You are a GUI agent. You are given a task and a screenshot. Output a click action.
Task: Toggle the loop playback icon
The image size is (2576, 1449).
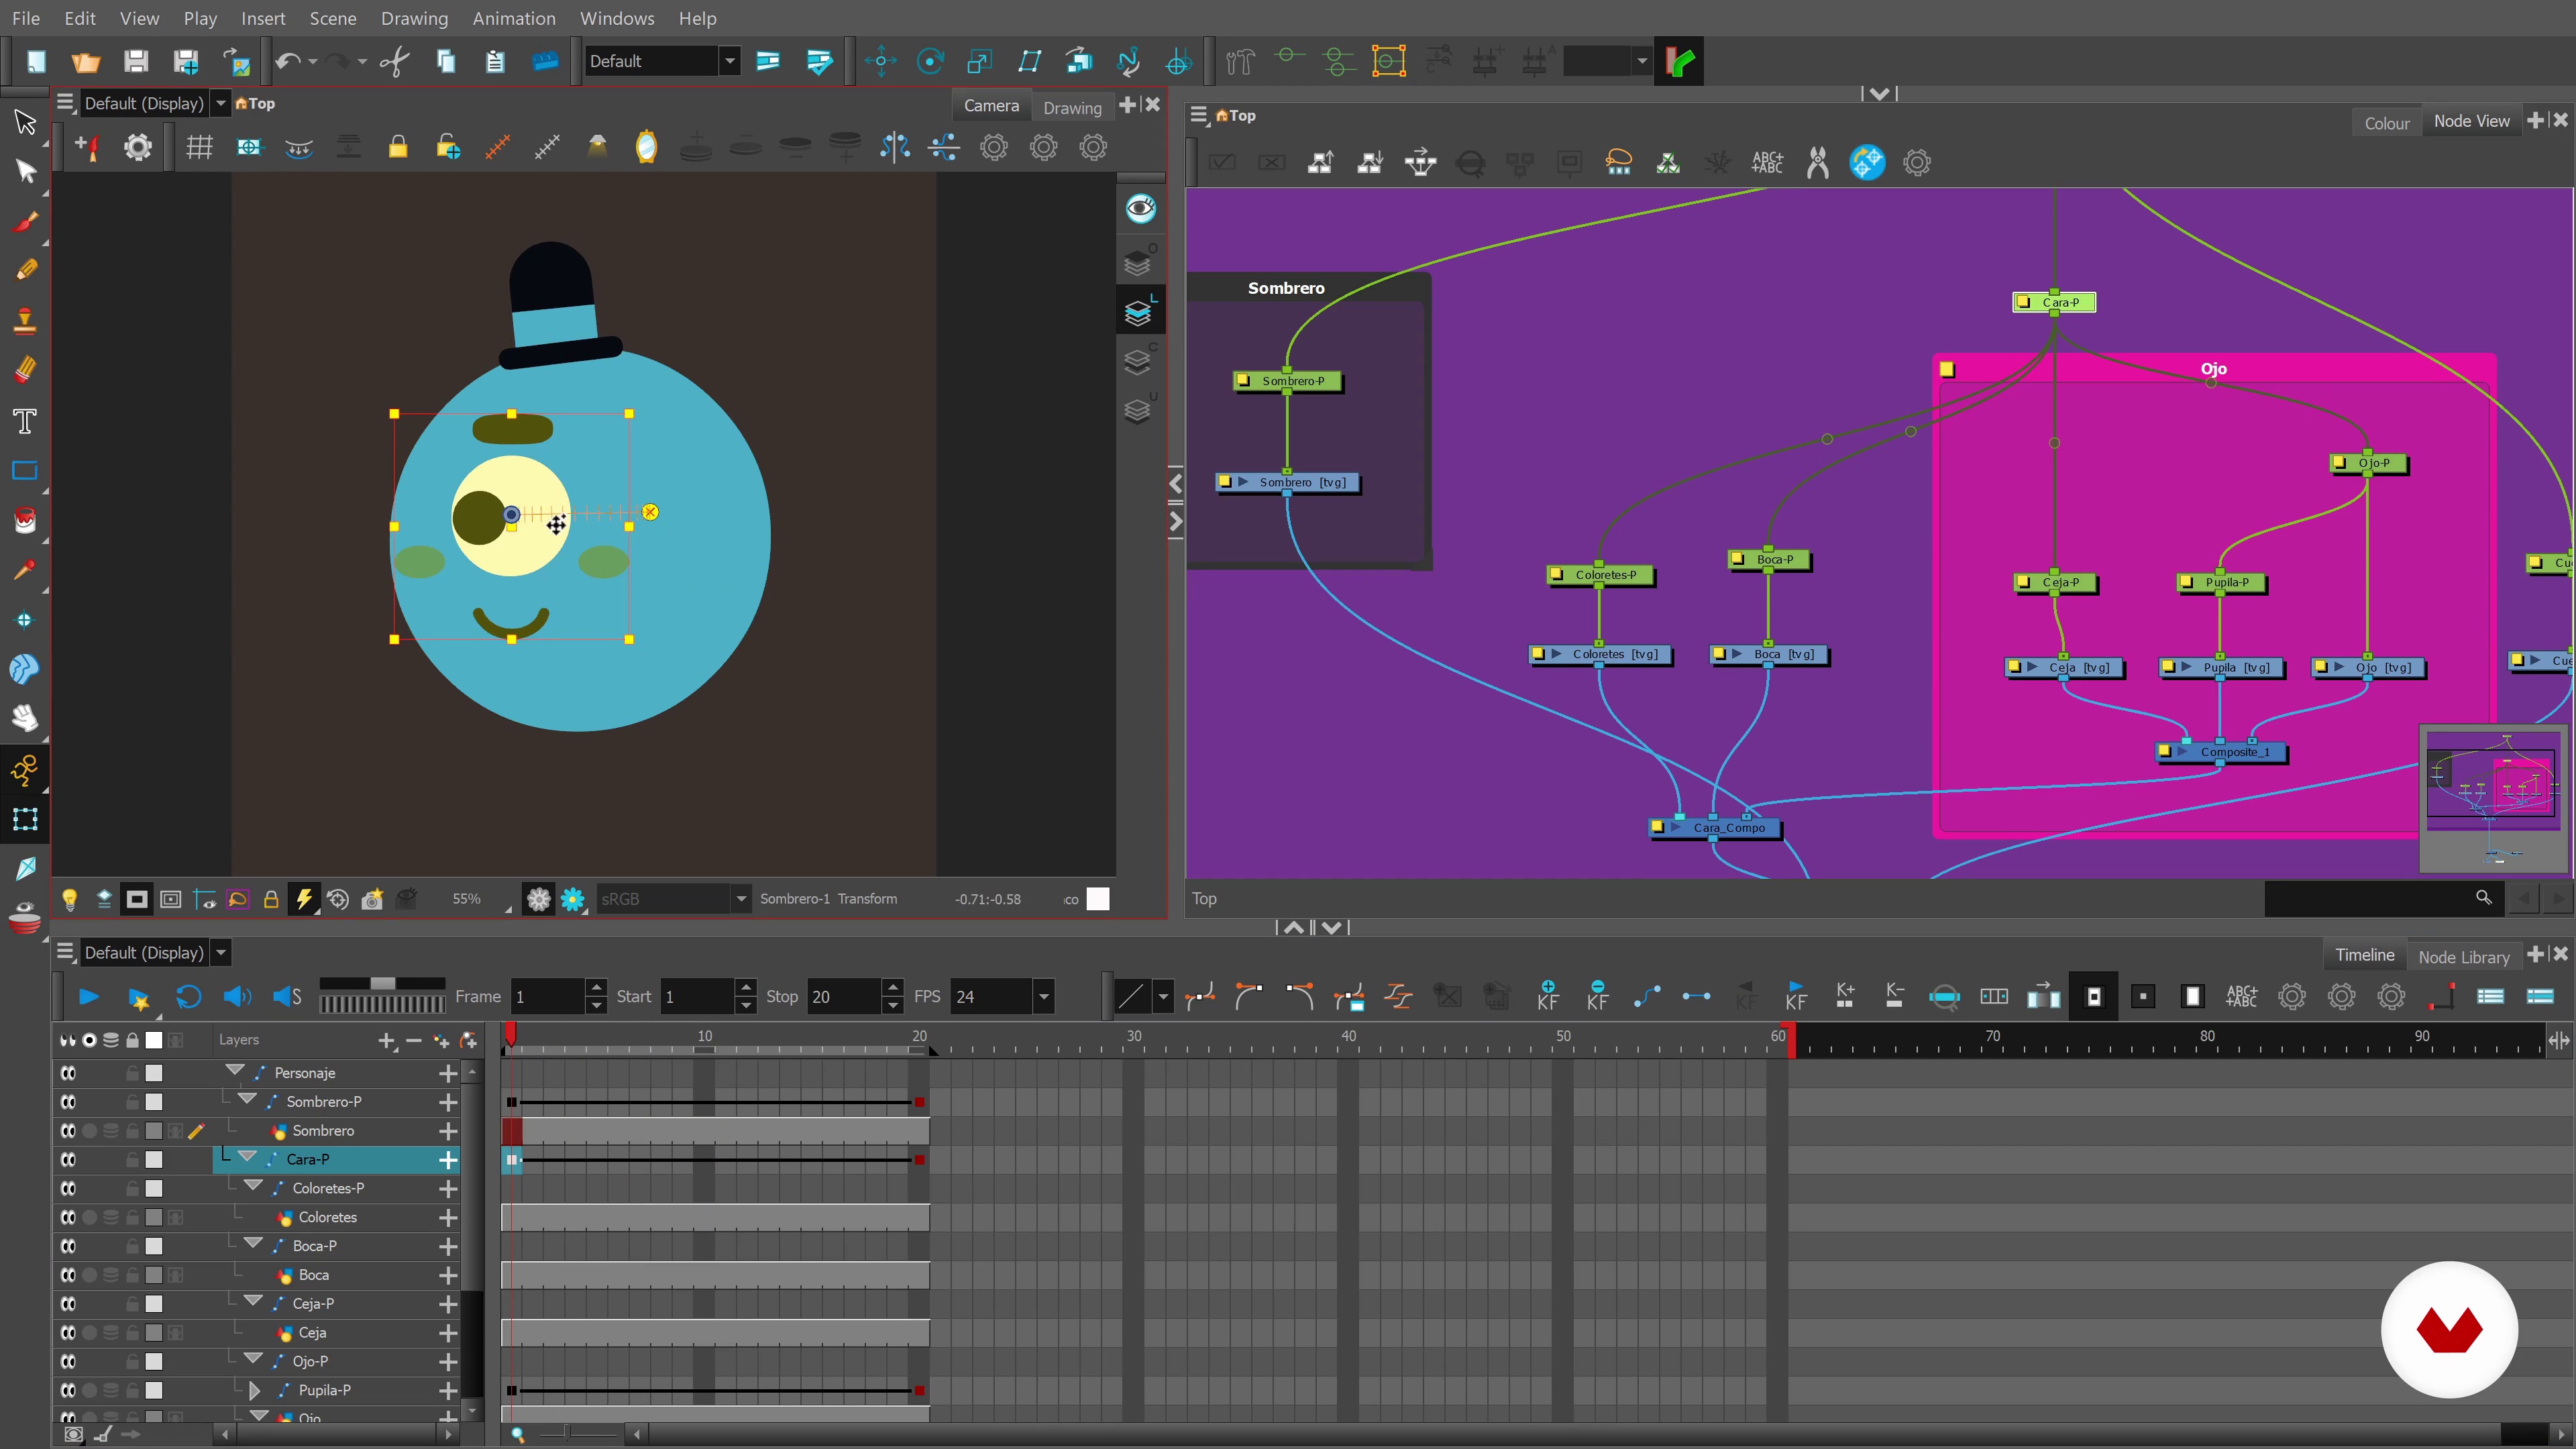coord(188,997)
